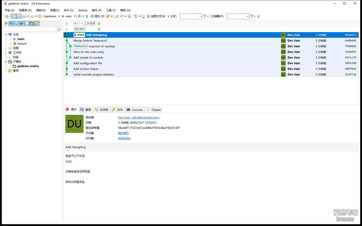Click the stash icon in toolbar

(108, 16)
